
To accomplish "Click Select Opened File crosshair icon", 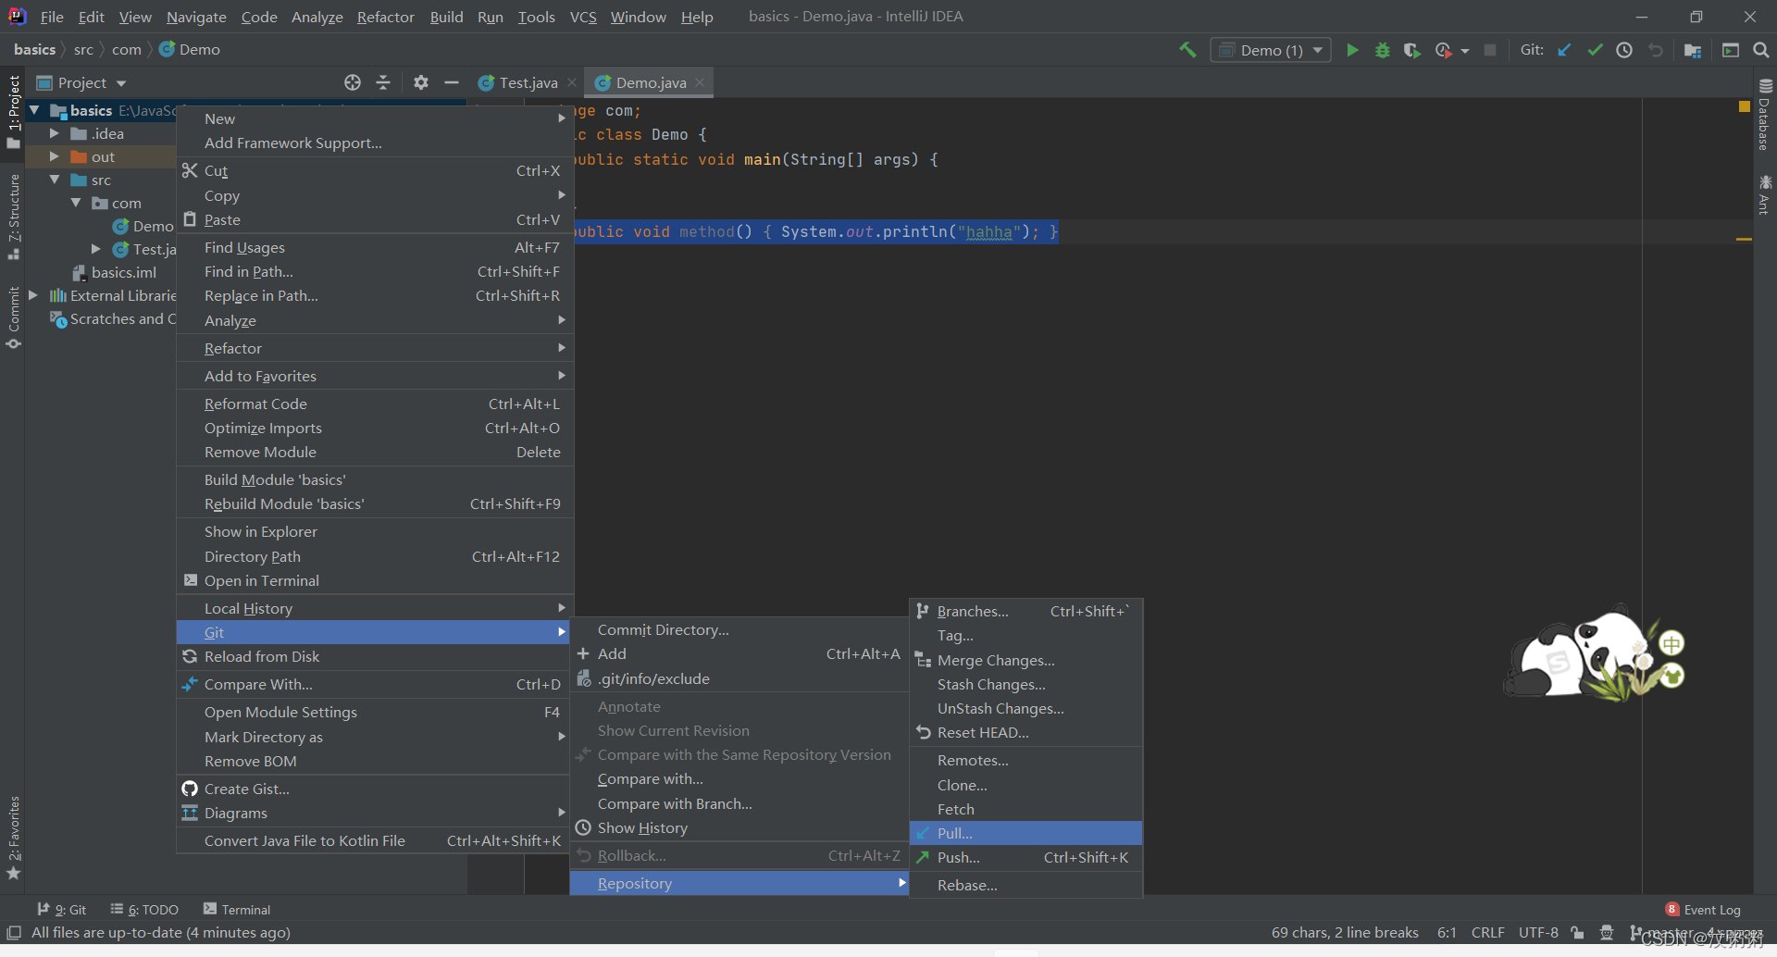I will [353, 82].
